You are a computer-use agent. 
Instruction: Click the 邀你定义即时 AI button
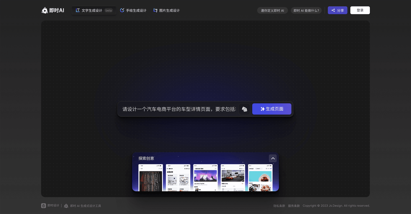(x=272, y=11)
